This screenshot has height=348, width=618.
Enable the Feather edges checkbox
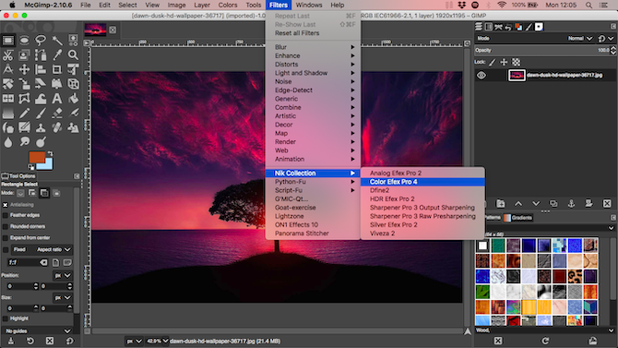click(x=6, y=215)
